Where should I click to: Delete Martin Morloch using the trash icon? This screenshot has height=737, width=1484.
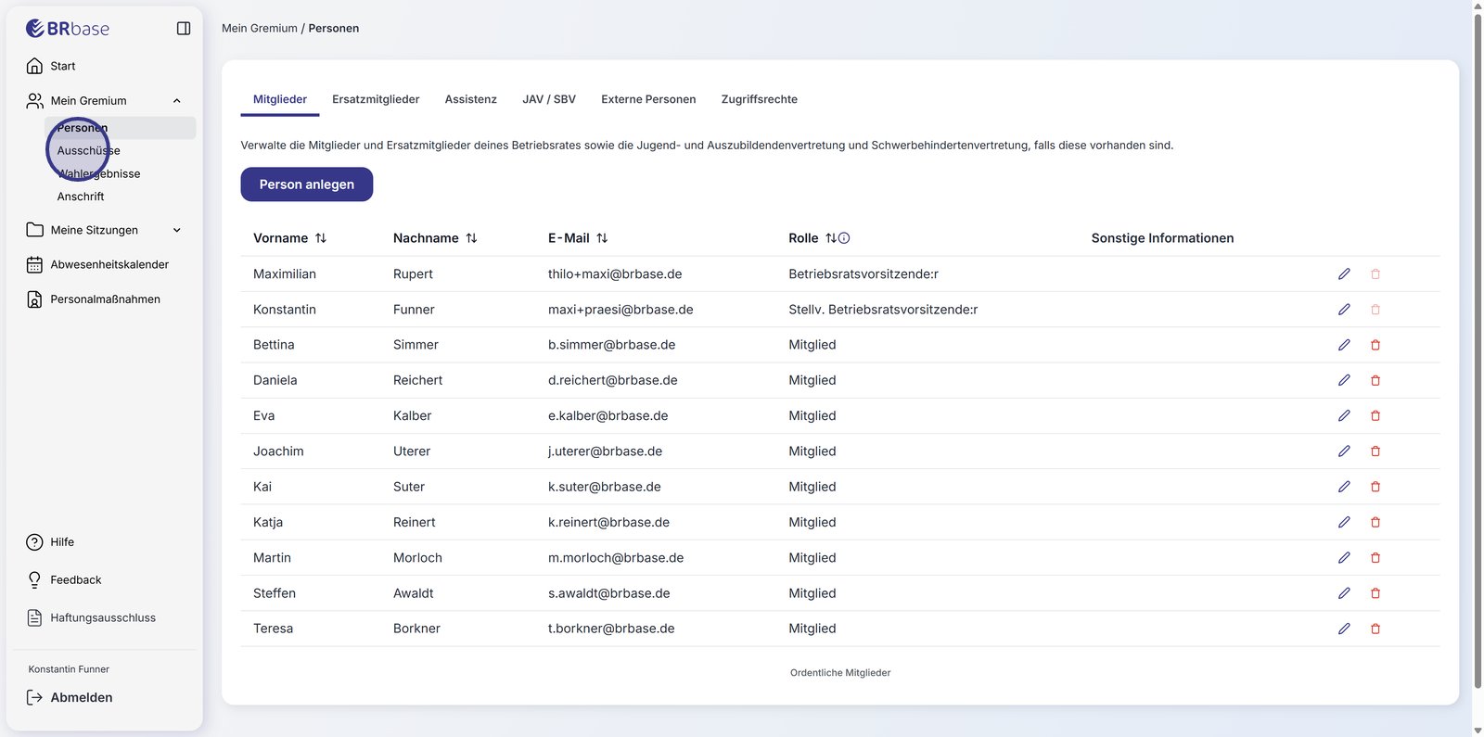1375,558
